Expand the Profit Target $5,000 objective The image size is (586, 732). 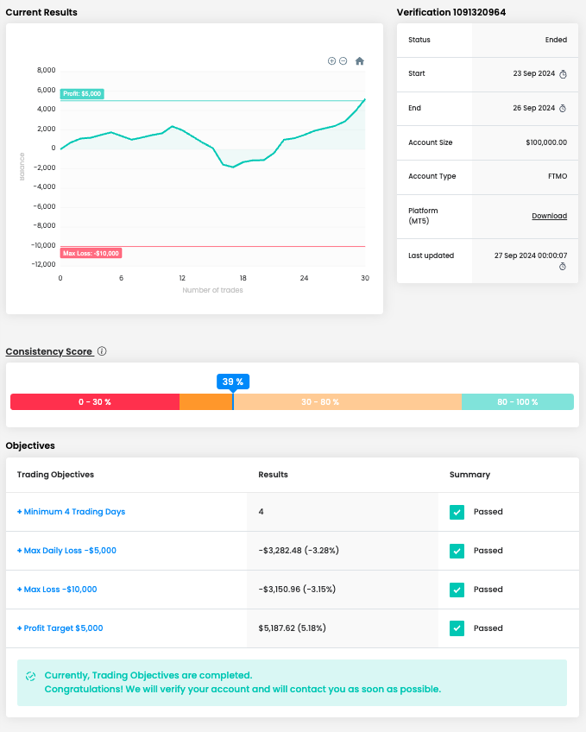(x=60, y=628)
